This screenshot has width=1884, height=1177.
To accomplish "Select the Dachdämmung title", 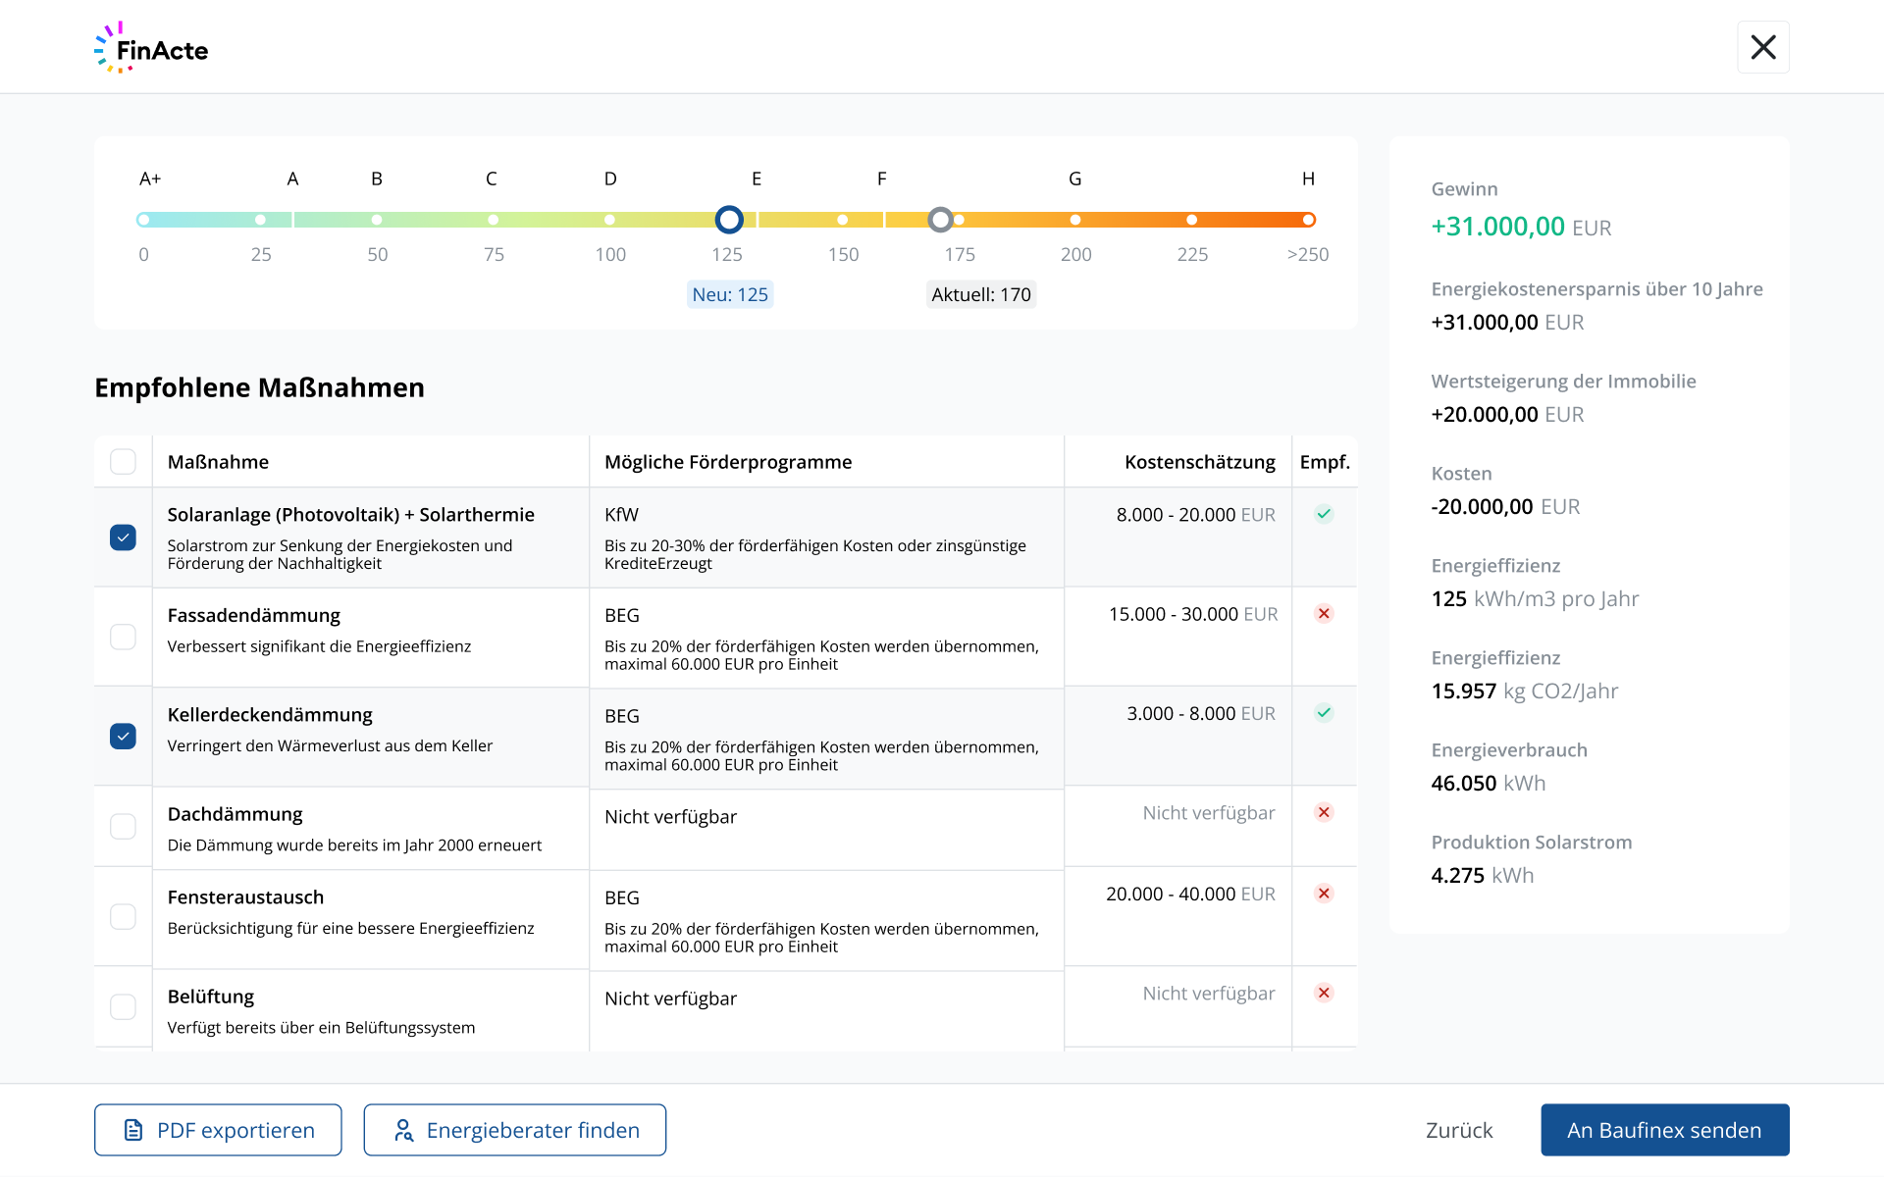I will coord(235,814).
